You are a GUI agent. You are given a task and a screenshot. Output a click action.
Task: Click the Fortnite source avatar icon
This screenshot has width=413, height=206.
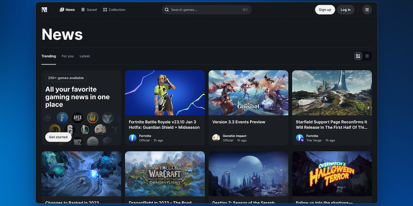[x=133, y=138]
